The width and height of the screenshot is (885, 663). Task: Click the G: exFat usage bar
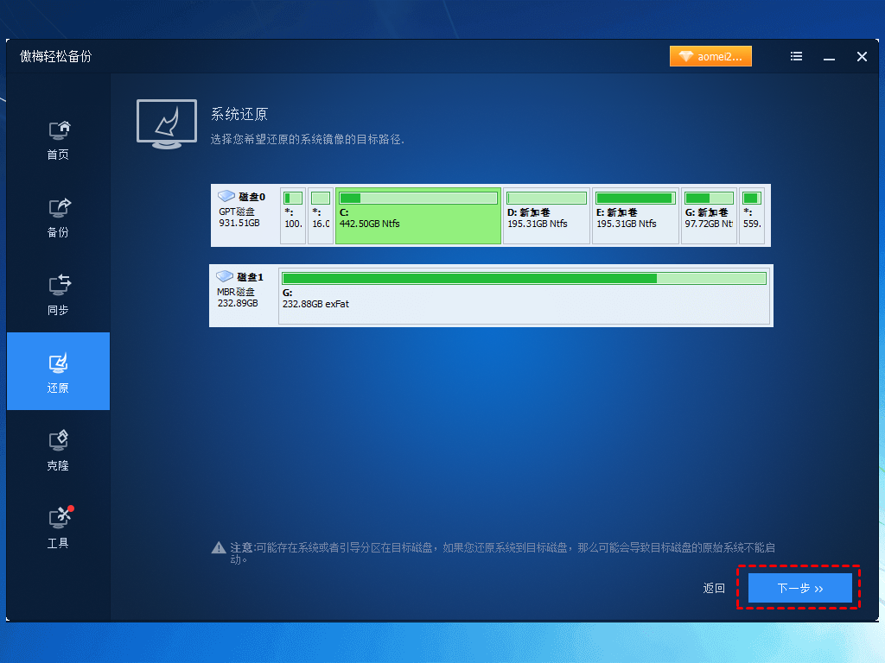tap(524, 278)
